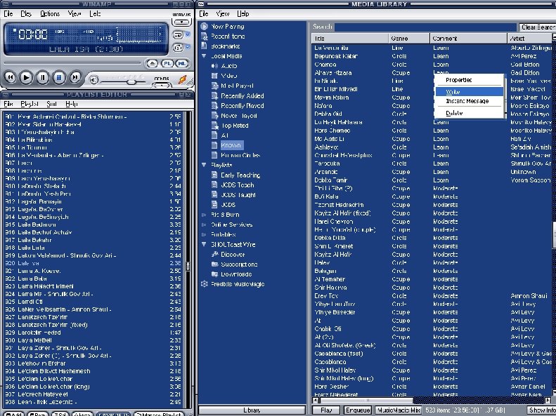
Task: Click the track list horizontal scrollbar
Action: click(x=366, y=401)
